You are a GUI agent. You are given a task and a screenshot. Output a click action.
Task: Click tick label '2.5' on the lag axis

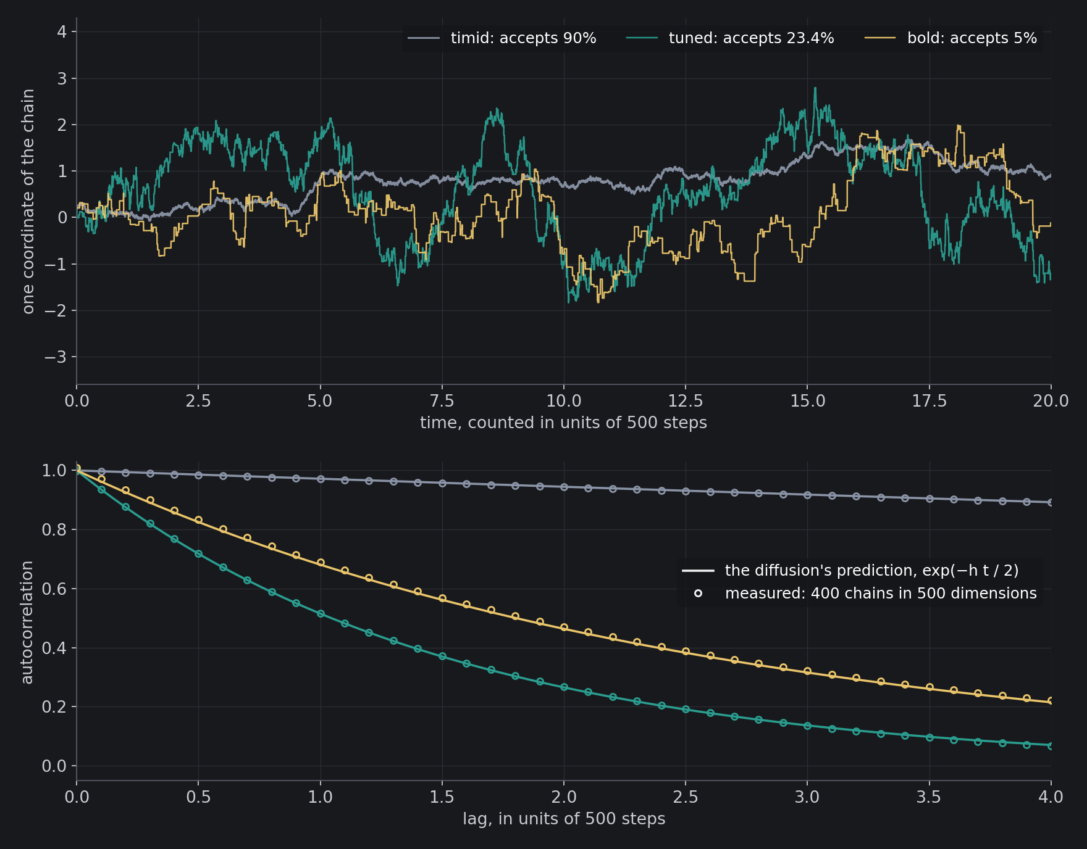(x=686, y=797)
